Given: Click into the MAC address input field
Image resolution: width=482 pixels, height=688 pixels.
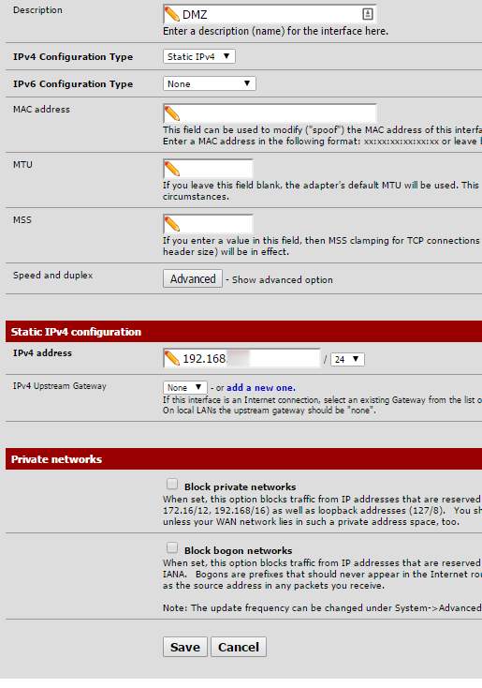Looking at the screenshot, I should 270,113.
